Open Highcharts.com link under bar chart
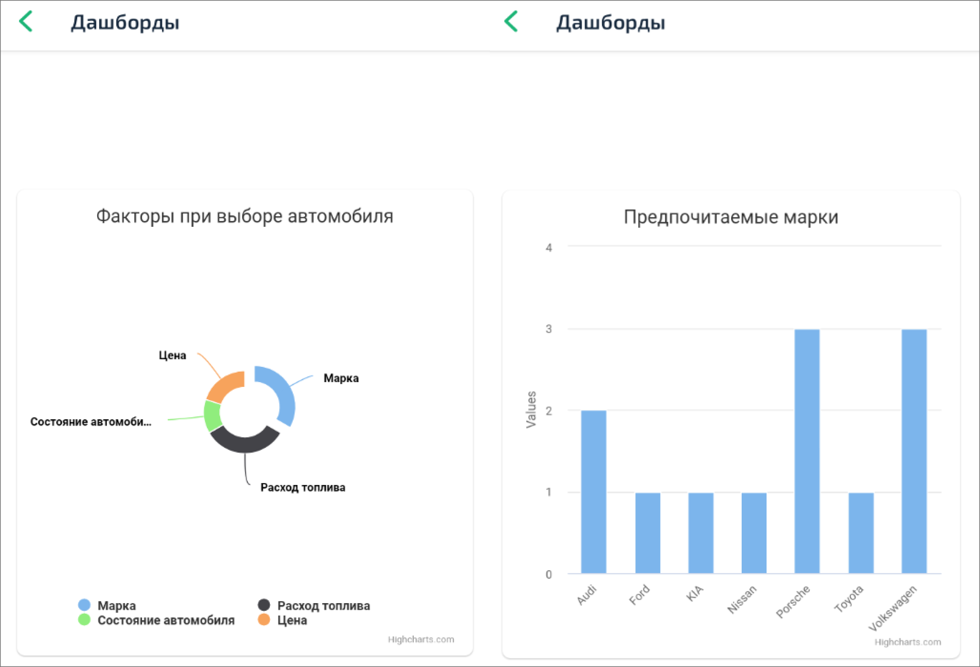The width and height of the screenshot is (980, 667). coord(907,642)
